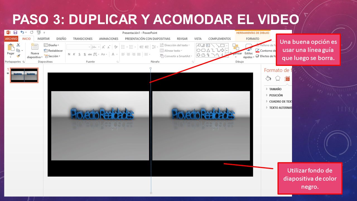Open the Dirección del texto dropdown

(175, 45)
